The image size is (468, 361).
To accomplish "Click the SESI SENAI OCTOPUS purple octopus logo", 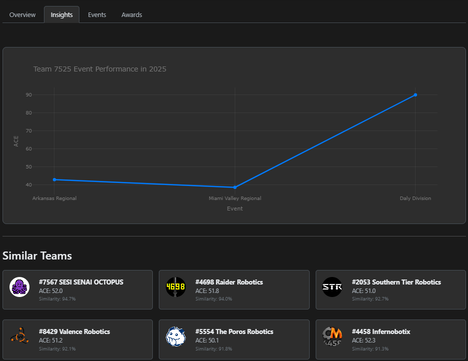I will [x=19, y=287].
